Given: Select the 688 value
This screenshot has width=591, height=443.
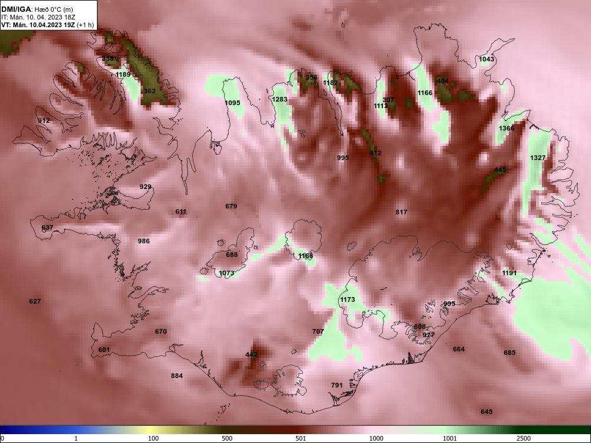Looking at the screenshot, I should click(x=232, y=255).
